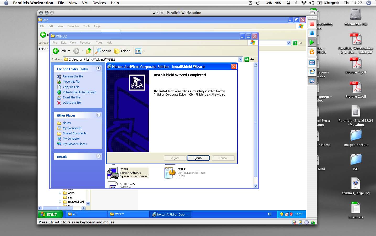
Task: Open etc window View menu
Action: [x=60, y=26]
